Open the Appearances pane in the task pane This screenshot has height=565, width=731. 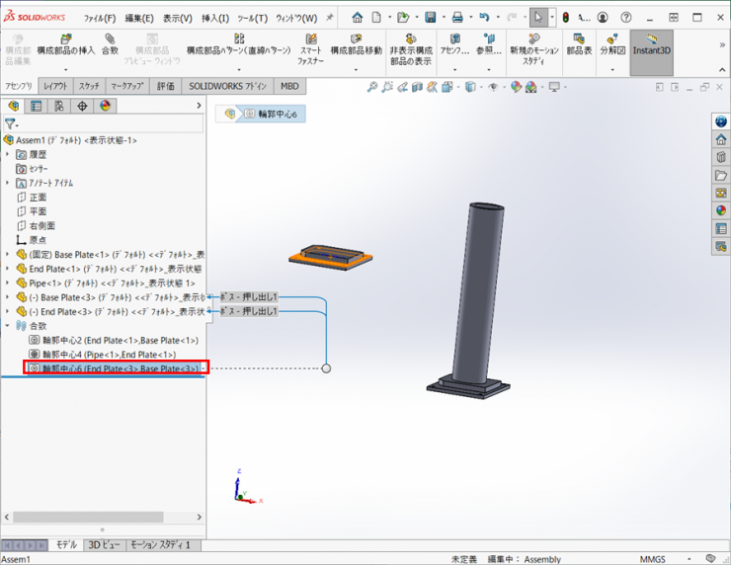pyautogui.click(x=721, y=210)
